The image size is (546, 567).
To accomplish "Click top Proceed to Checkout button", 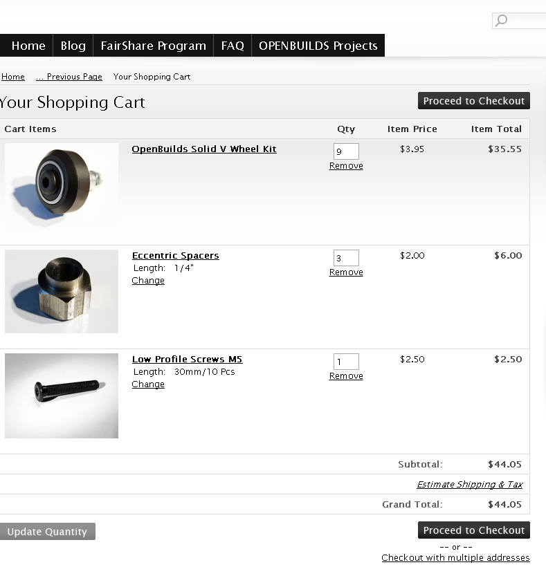I will pyautogui.click(x=474, y=101).
